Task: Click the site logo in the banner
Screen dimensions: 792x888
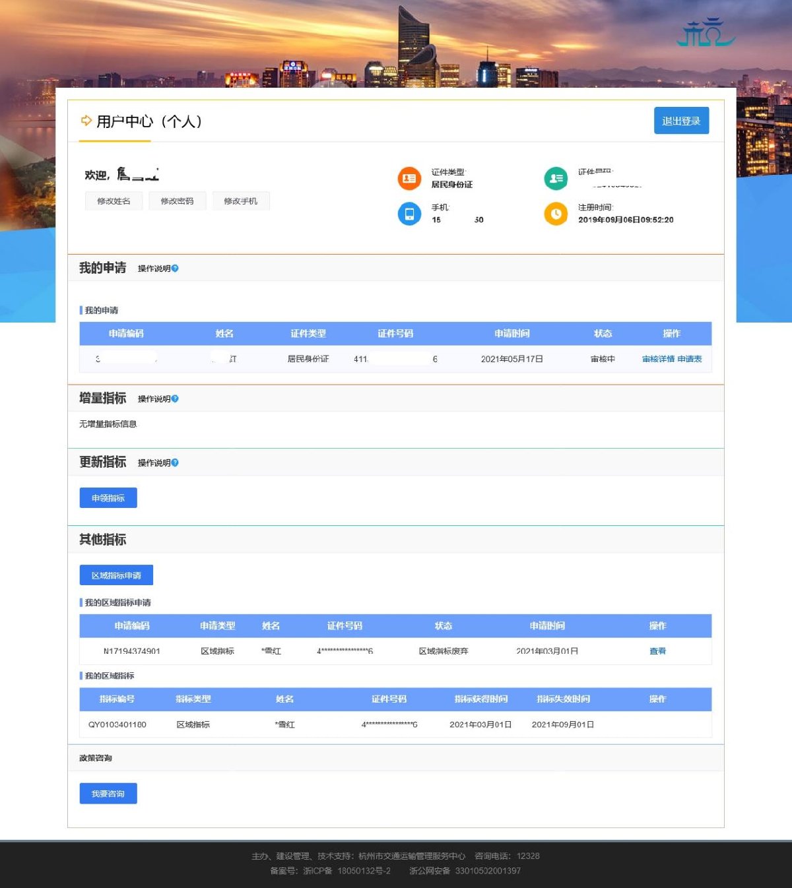Action: (x=705, y=33)
